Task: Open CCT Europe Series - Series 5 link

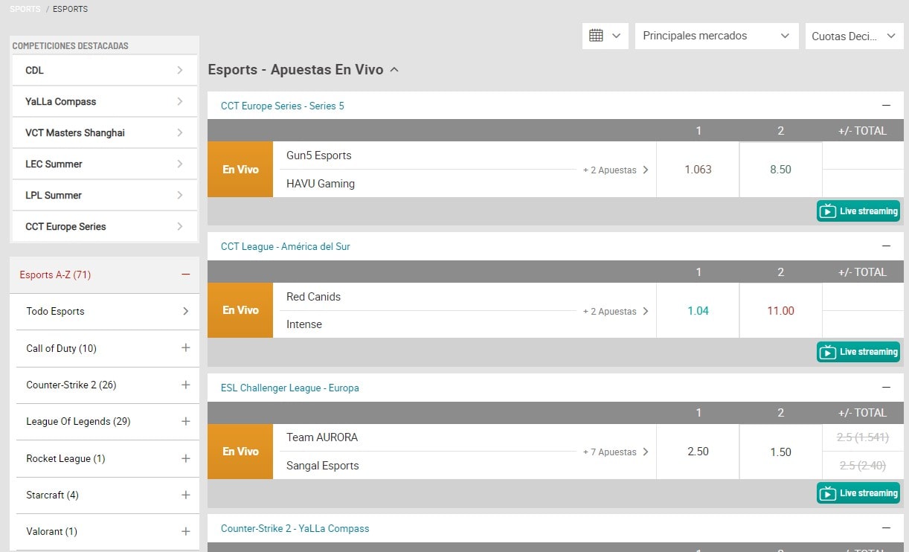Action: [283, 106]
